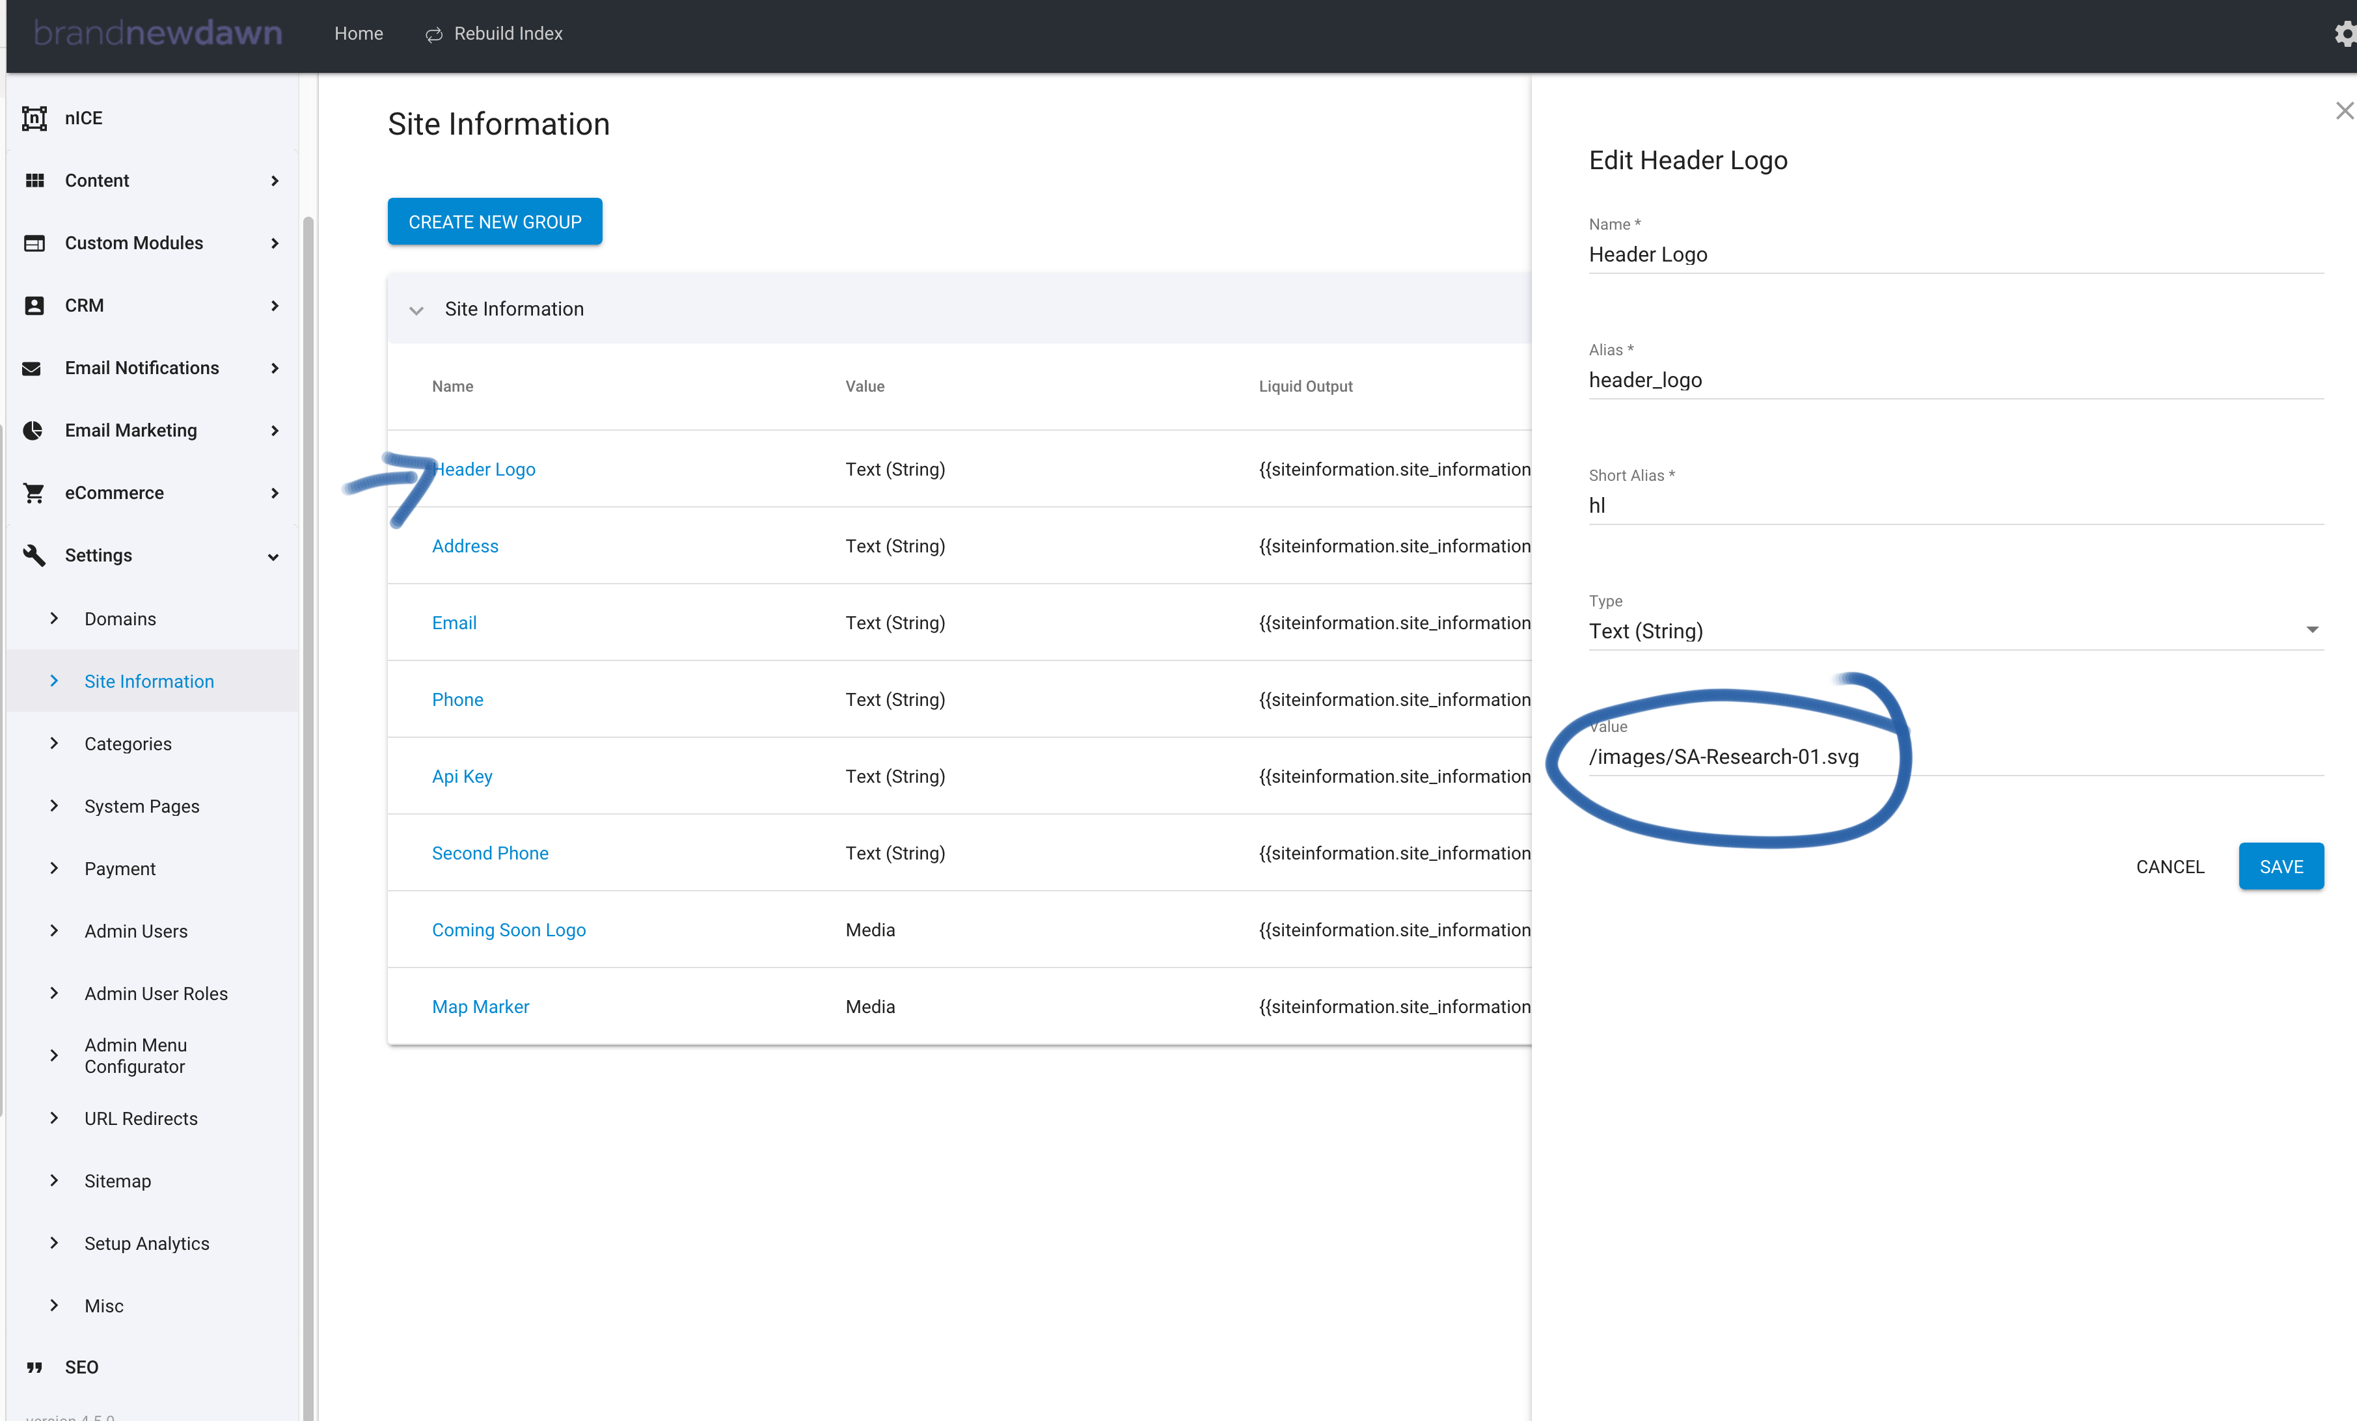2357x1421 pixels.
Task: Close the Edit Header Logo panel
Action: click(2345, 111)
